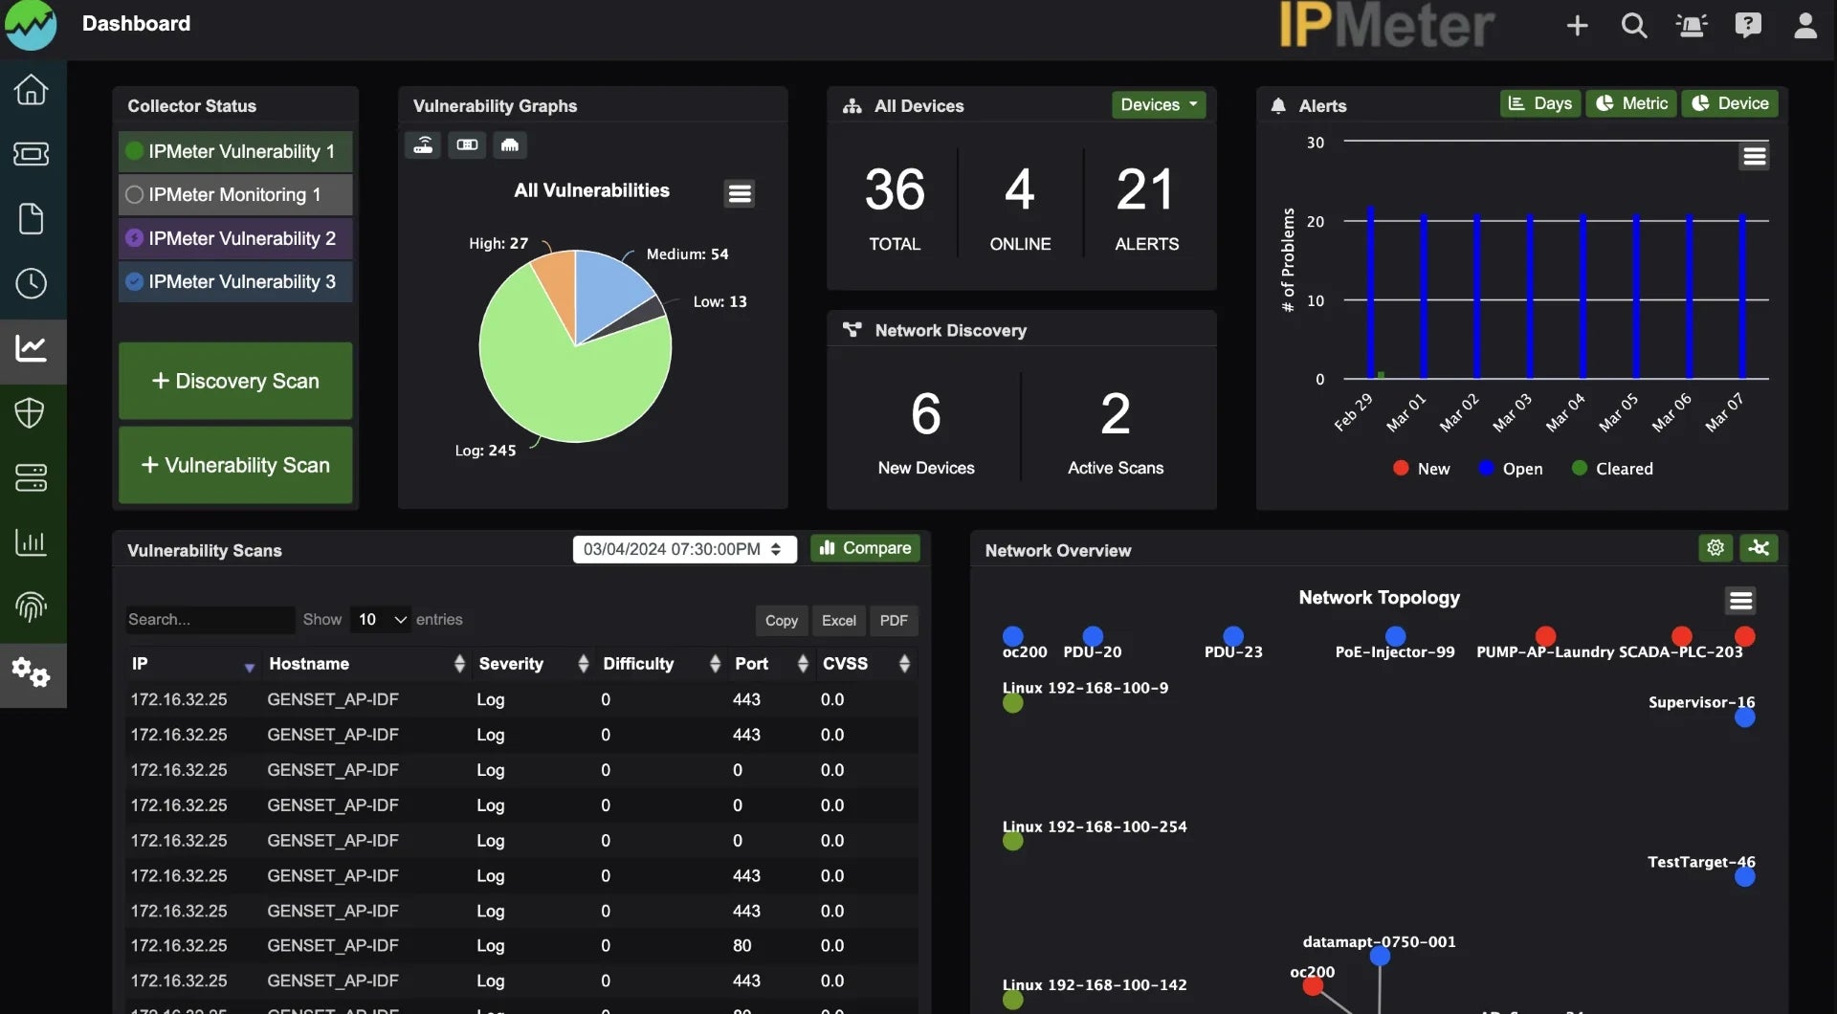Screen dimensions: 1837x1014
Task: Open the Show 10 entries dropdown
Action: pyautogui.click(x=380, y=620)
